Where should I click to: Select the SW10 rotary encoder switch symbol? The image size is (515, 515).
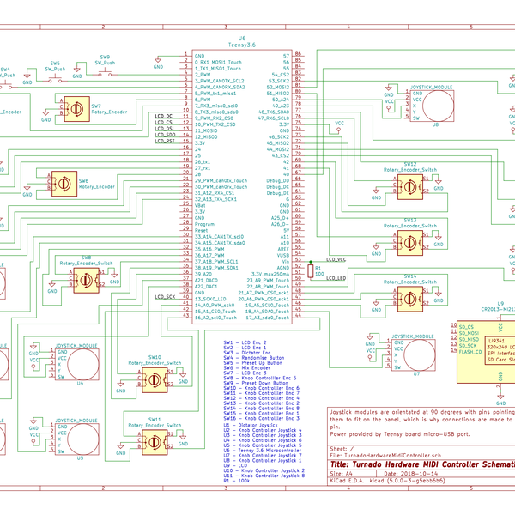coord(154,380)
